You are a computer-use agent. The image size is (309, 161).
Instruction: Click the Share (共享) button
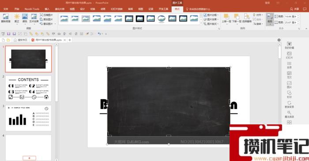(294, 9)
